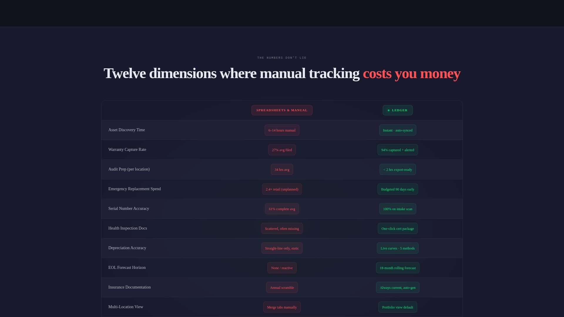564x317 pixels.
Task: Select the Warranty Capture Rate row label
Action: coord(127,150)
